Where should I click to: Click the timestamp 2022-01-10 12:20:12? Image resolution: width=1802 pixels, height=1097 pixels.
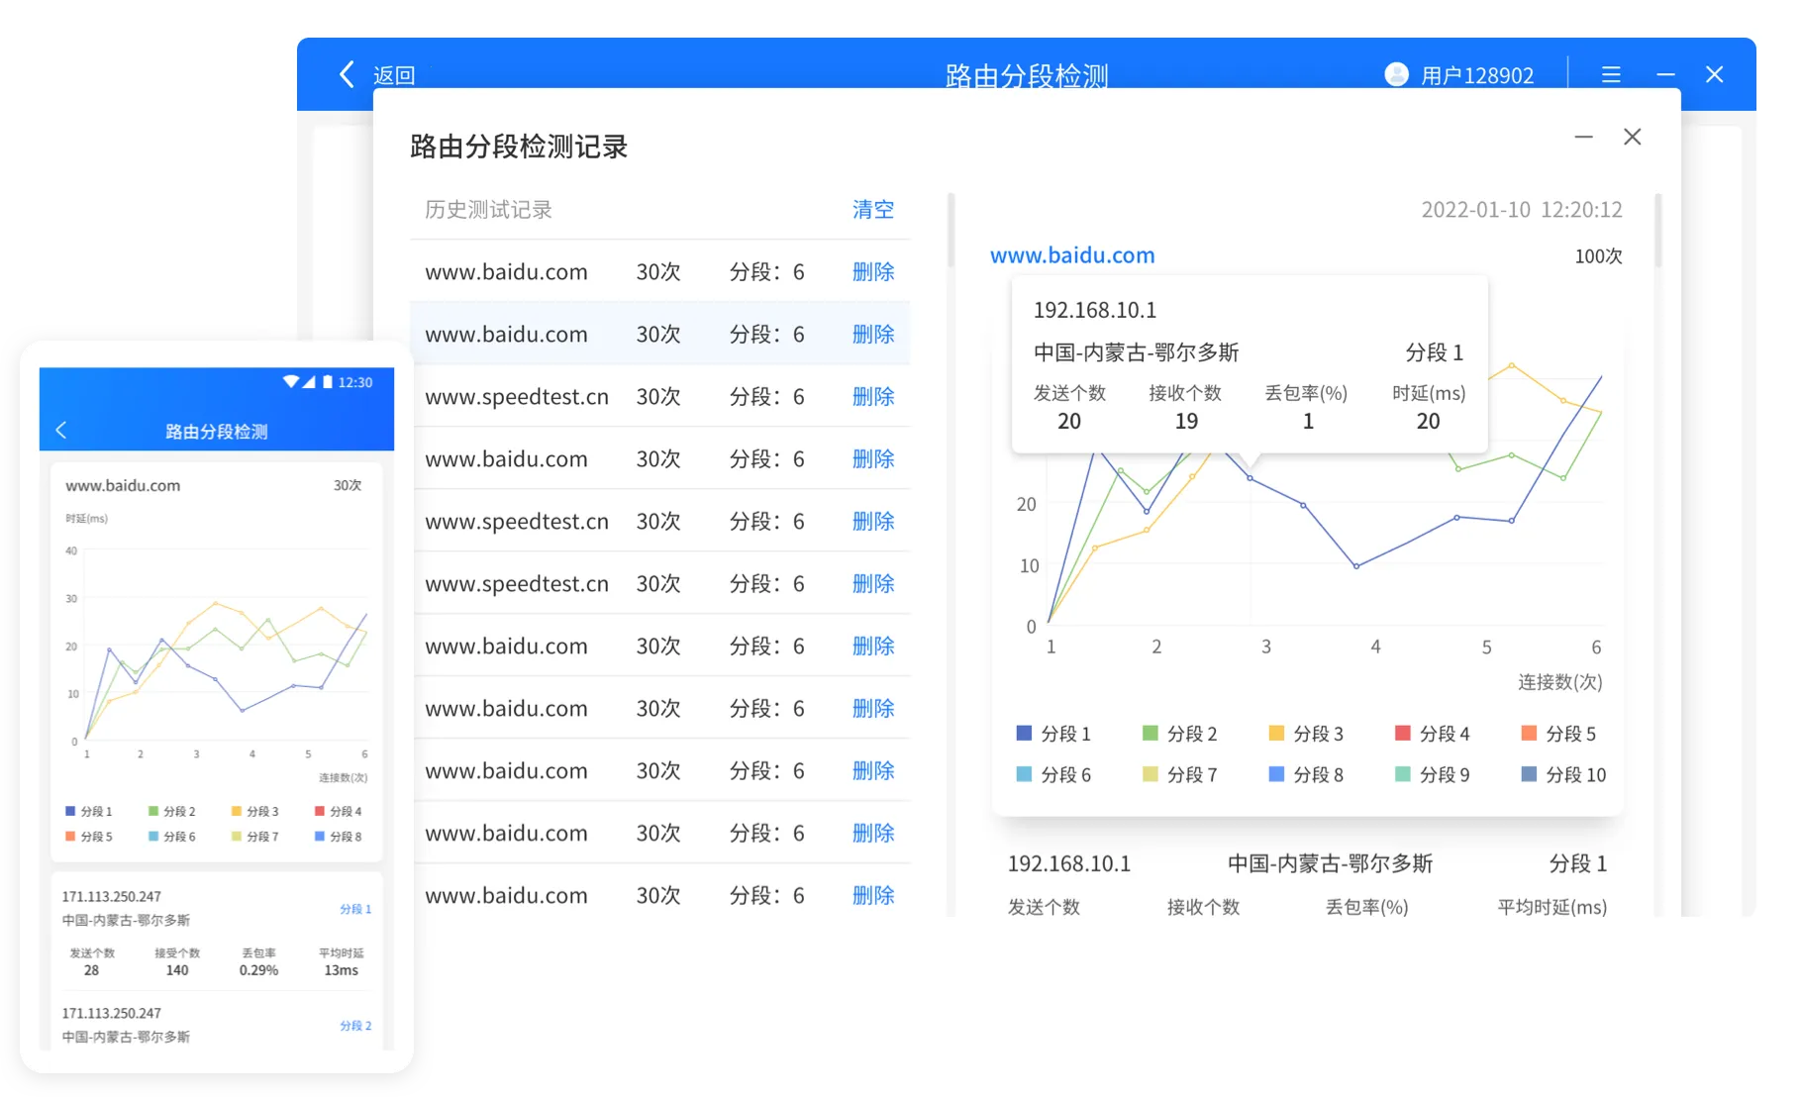point(1520,209)
